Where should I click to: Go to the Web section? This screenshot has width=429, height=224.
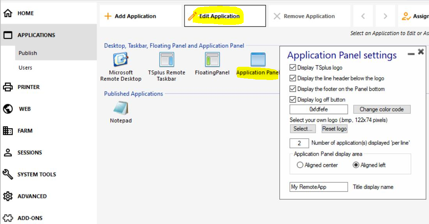[x=24, y=109]
